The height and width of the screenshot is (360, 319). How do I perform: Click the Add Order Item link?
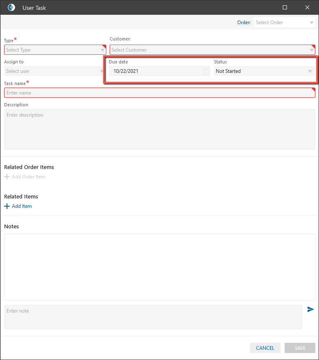click(29, 177)
